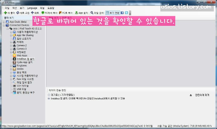
Task: Click the Facebook icon in toolbar
Action: pos(122,13)
